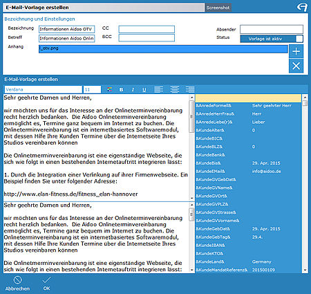Select the &KundeMandatReferenz& placeholder
311x294 pixels.
(222, 270)
